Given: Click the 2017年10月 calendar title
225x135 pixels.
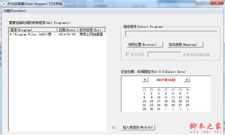Looking at the screenshot, I should click(166, 80).
